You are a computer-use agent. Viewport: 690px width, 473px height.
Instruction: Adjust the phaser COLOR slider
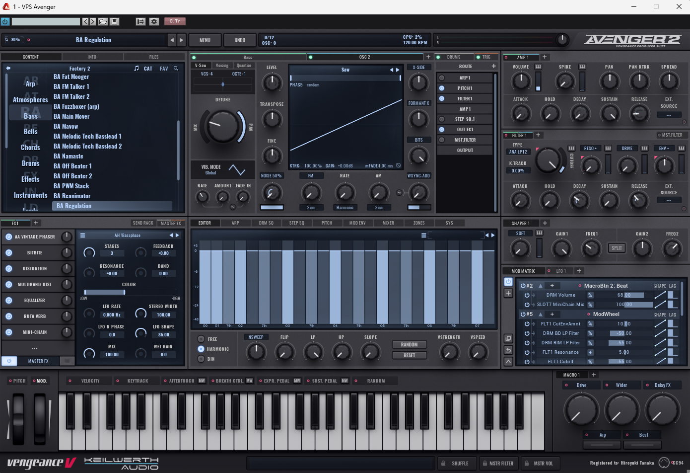[x=129, y=292]
